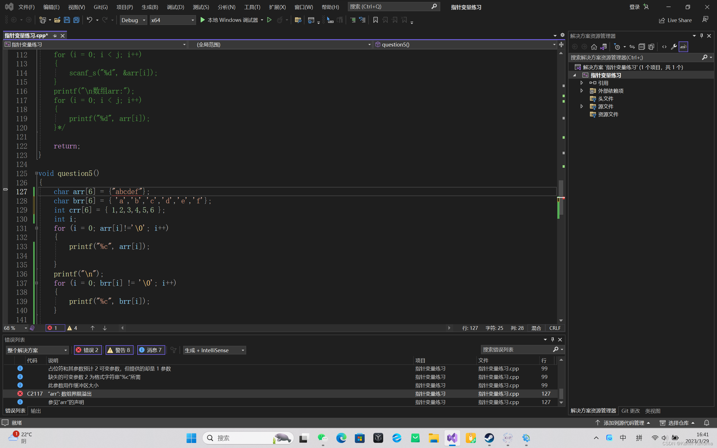Image resolution: width=717 pixels, height=448 pixels.
Task: Expand the 外部依赖项 node
Action: [x=582, y=90]
